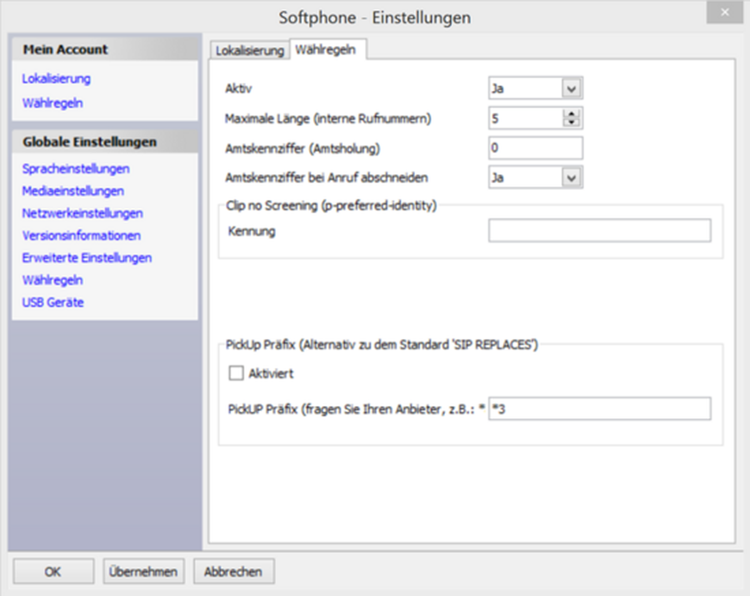750x596 pixels.
Task: Click the OK button
Action: click(x=53, y=572)
